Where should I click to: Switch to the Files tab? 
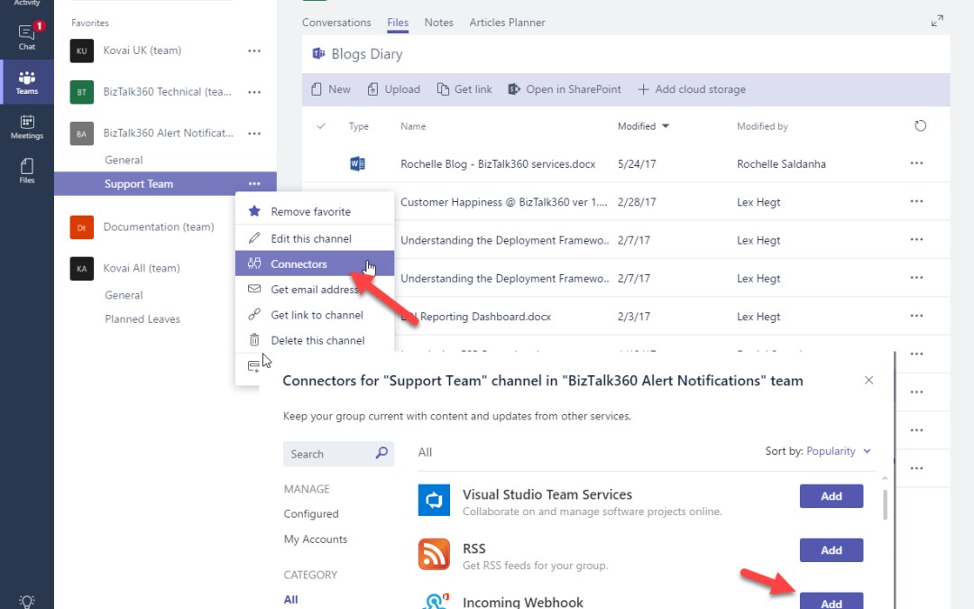coord(398,23)
